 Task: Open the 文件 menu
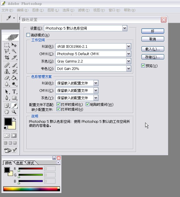(7, 10)
